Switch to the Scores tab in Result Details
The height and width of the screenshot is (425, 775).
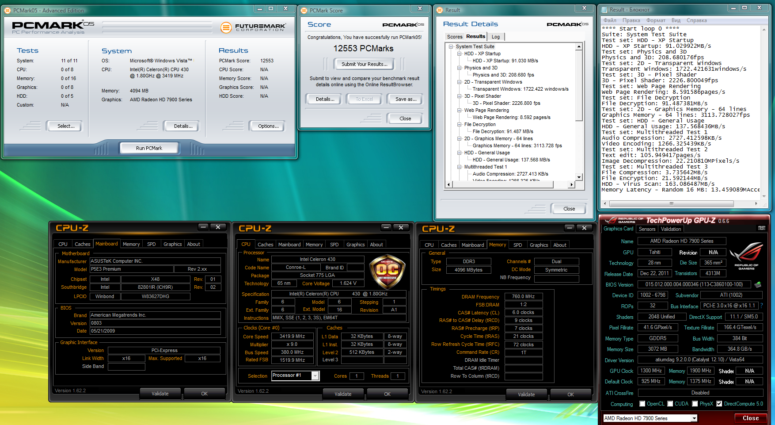point(454,37)
